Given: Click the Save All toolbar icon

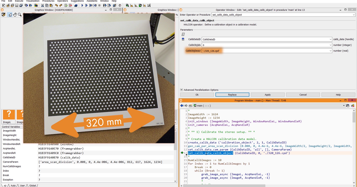Looking at the screenshot, I should click(21, 5).
